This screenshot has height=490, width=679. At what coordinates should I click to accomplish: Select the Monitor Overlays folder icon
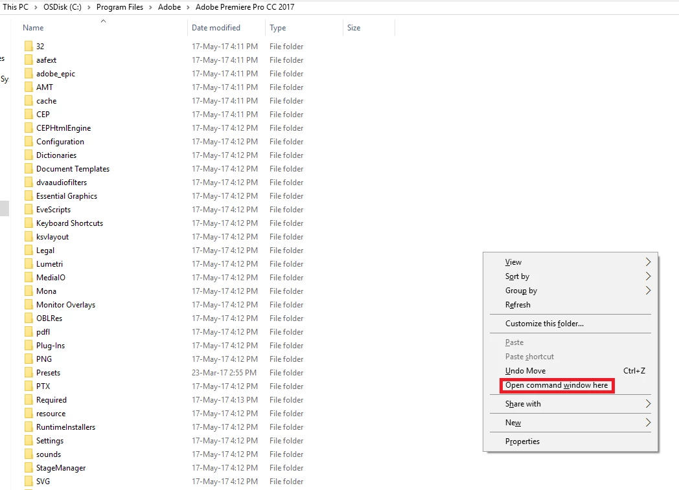coord(29,304)
